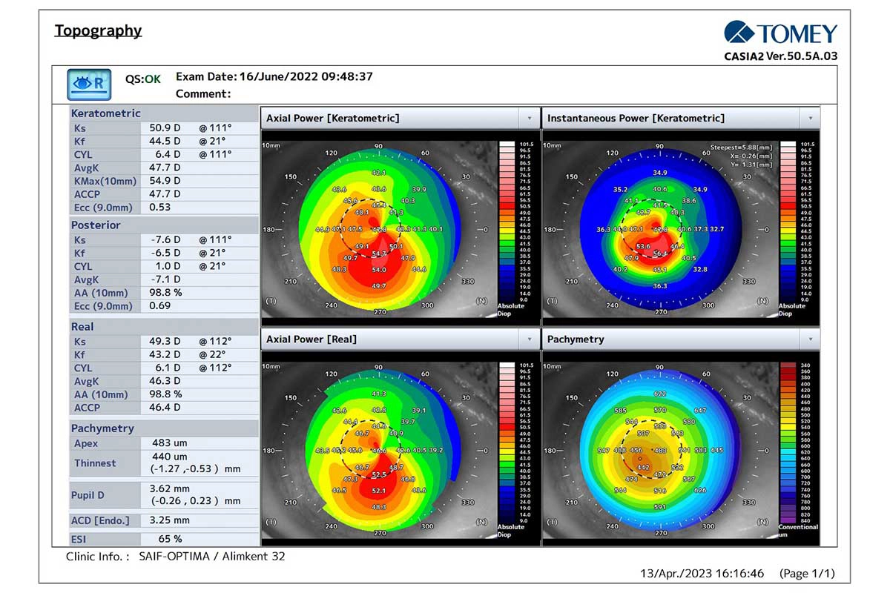The height and width of the screenshot is (593, 890).
Task: Click the TOMEY logo
Action: click(x=781, y=33)
